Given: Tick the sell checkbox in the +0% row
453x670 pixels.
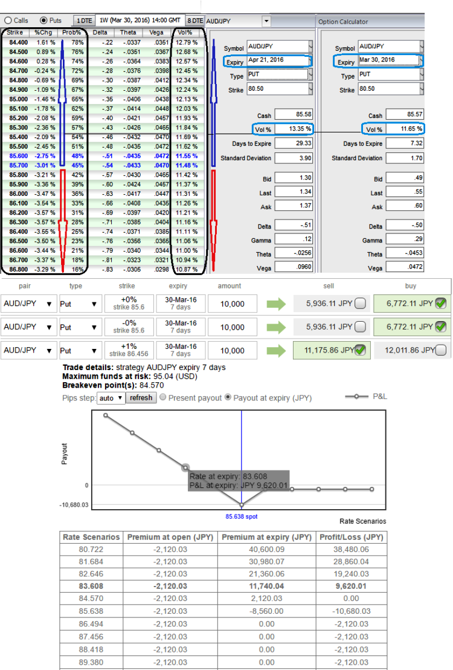Looking at the screenshot, I should pos(361,304).
